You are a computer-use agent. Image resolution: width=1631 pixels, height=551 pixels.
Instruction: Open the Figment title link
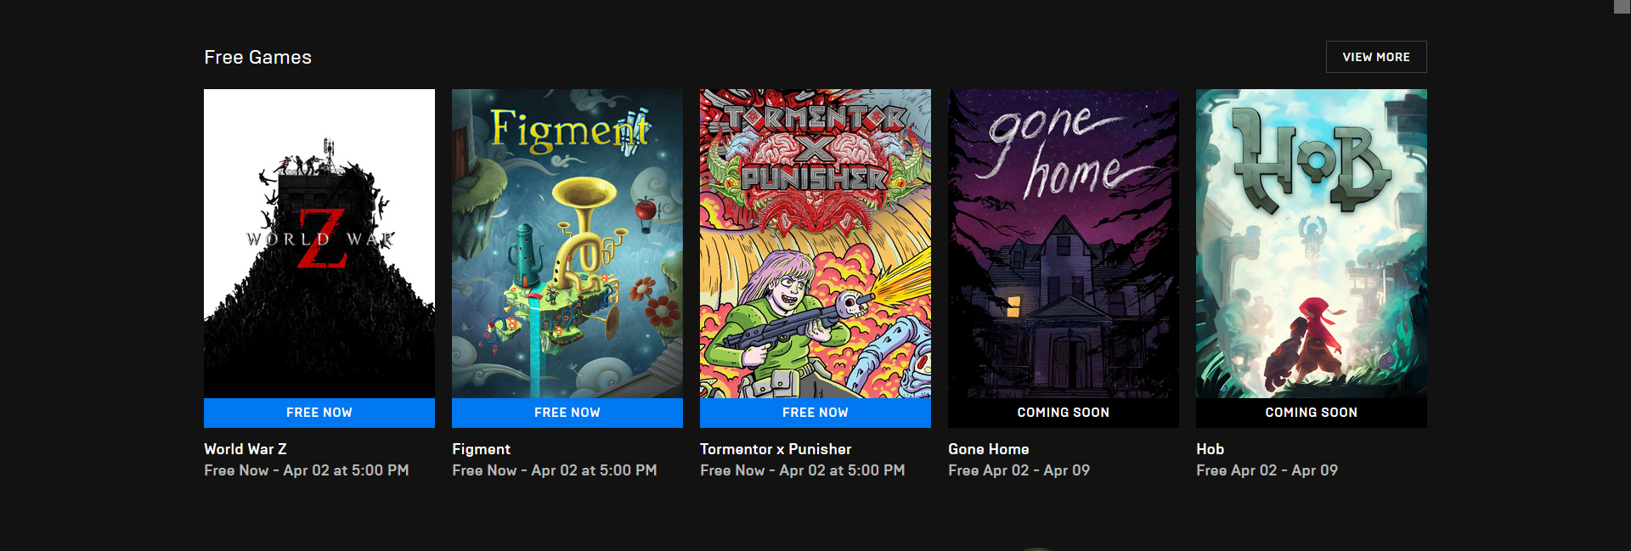click(482, 449)
